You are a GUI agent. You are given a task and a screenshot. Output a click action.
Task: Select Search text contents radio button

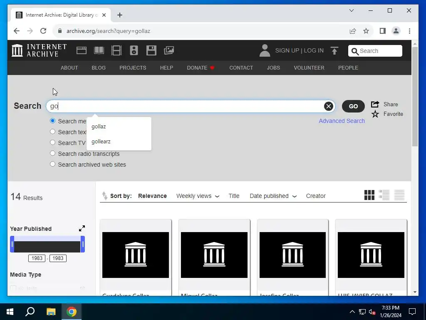[x=53, y=132]
